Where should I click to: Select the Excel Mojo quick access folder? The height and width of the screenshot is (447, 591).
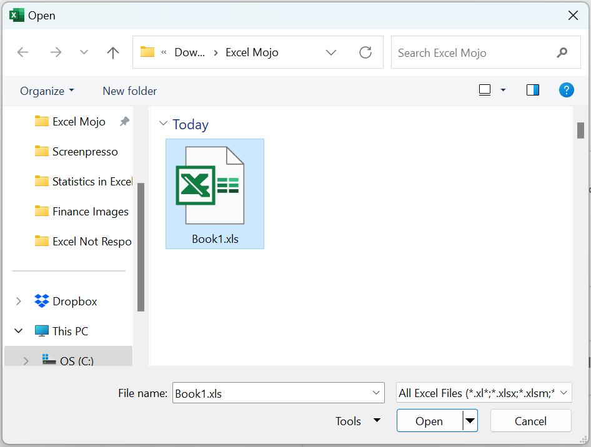pos(70,122)
